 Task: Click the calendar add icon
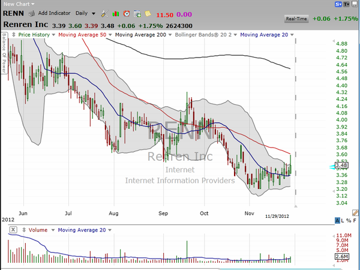coord(137,14)
